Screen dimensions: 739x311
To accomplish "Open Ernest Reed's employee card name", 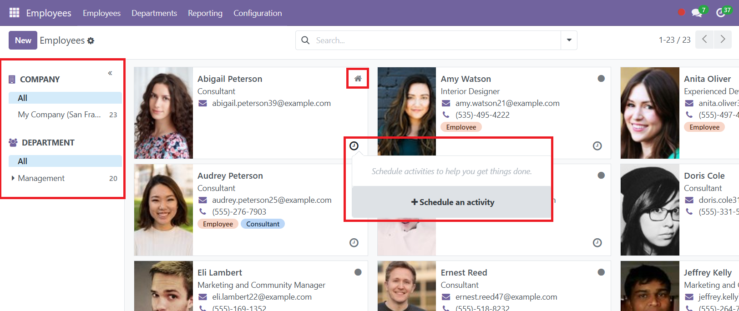I will [x=464, y=273].
